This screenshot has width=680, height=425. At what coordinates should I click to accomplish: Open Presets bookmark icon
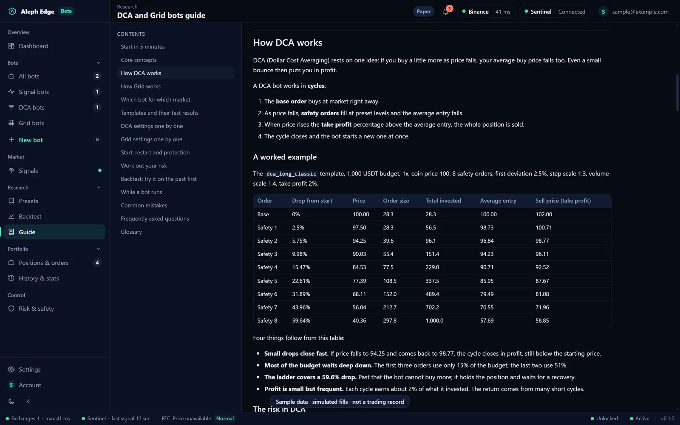click(11, 201)
